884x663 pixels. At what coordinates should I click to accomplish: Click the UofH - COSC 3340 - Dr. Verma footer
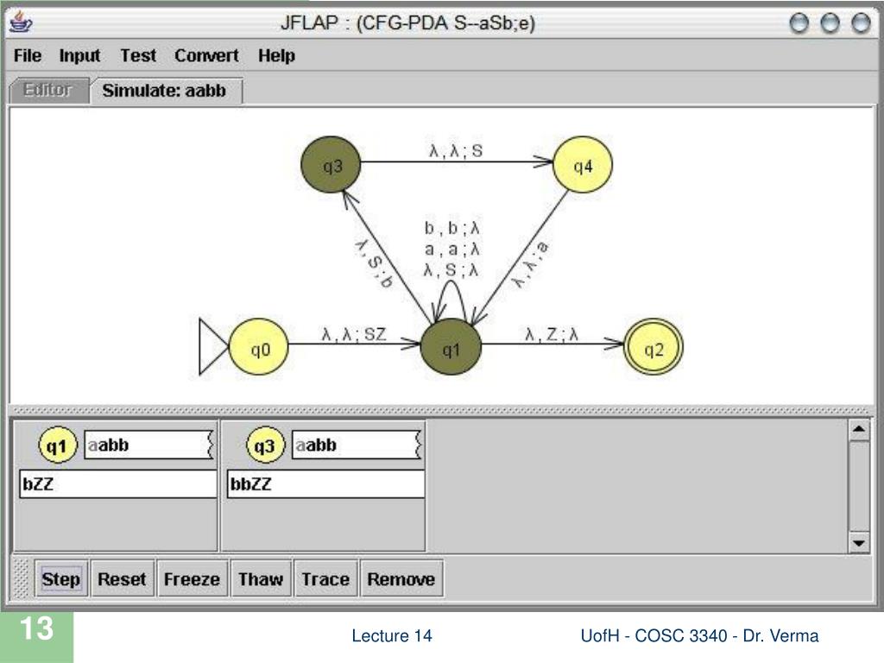pos(699,636)
